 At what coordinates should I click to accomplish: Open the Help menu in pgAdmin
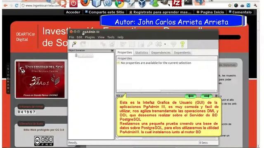120,37
